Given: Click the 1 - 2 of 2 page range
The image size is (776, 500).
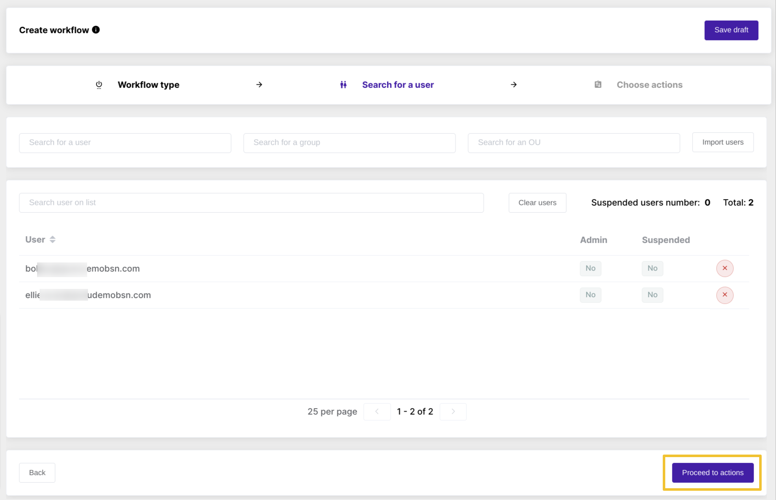Looking at the screenshot, I should 415,412.
